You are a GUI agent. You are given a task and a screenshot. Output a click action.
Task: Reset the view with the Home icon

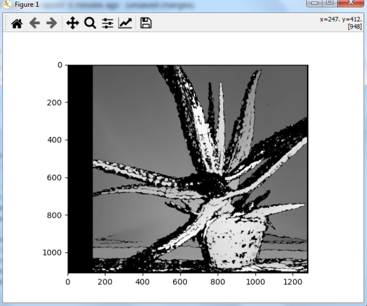click(x=17, y=23)
